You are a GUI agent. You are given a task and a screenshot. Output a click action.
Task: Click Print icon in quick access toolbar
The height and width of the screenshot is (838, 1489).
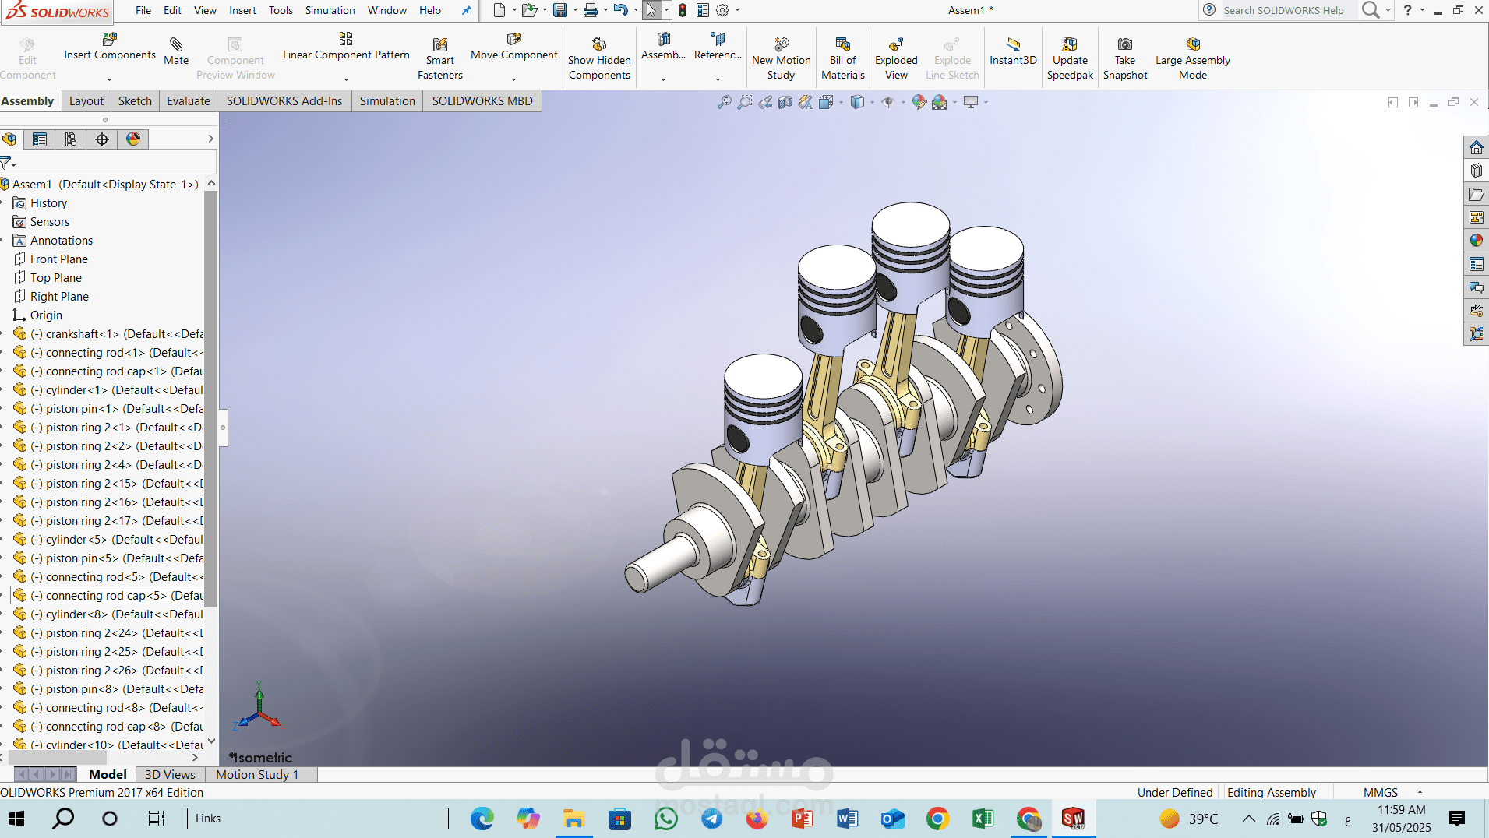[591, 10]
